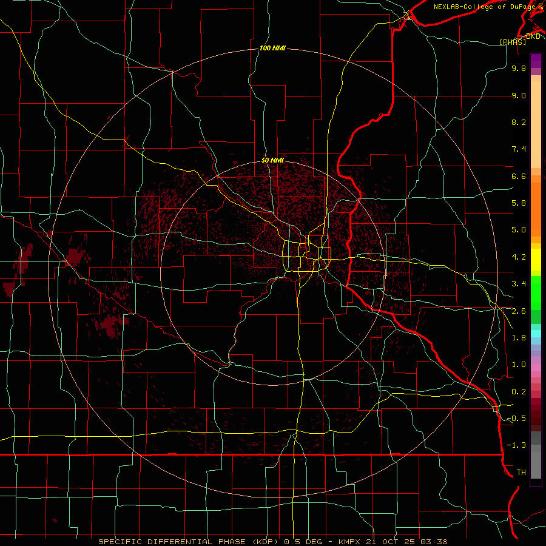This screenshot has width=546, height=546.
Task: Click the -0.5 value on the scale
Action: click(x=517, y=419)
